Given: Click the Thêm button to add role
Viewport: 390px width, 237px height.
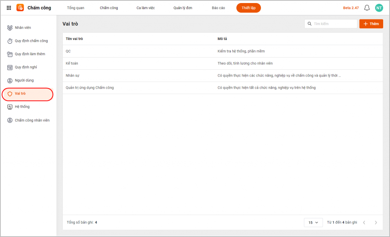Looking at the screenshot, I should point(371,24).
